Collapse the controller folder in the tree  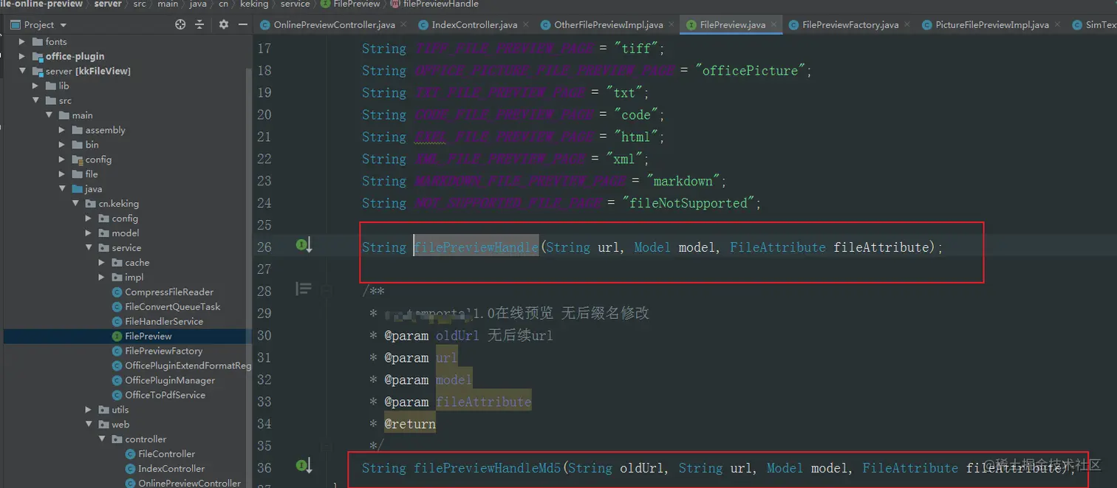(103, 439)
